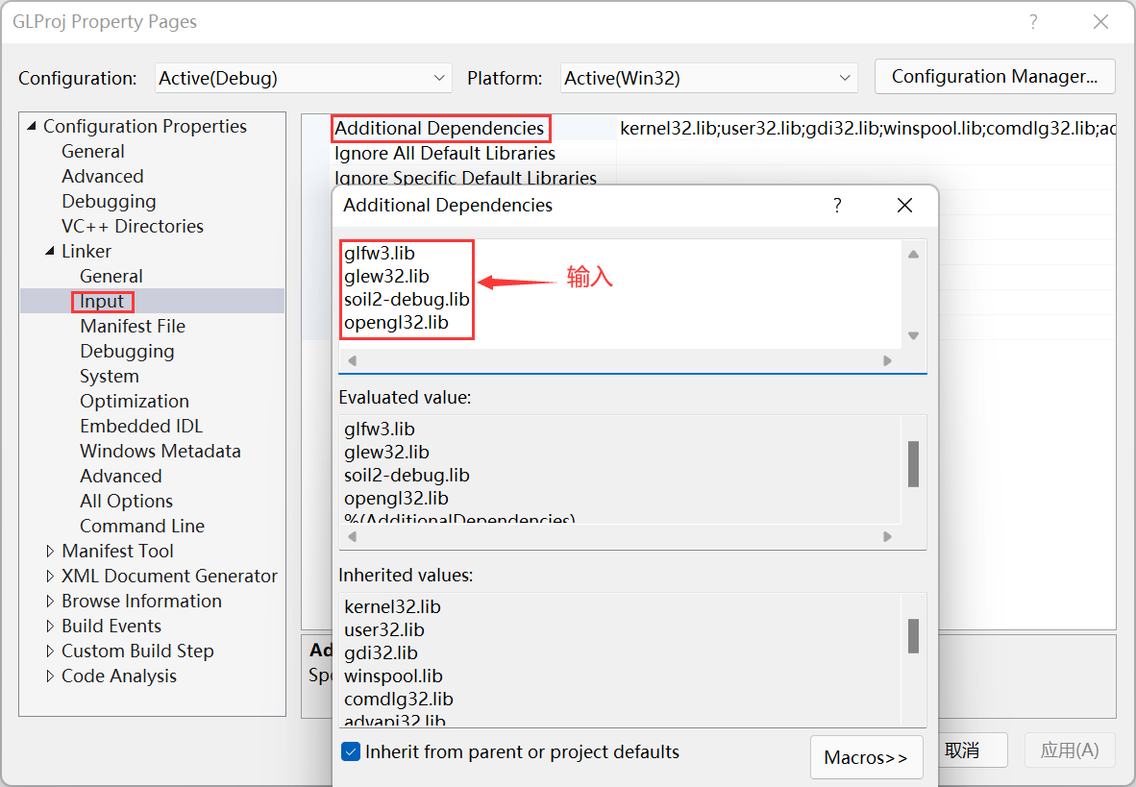This screenshot has width=1136, height=787.
Task: Select the Input page under Linker
Action: (102, 301)
